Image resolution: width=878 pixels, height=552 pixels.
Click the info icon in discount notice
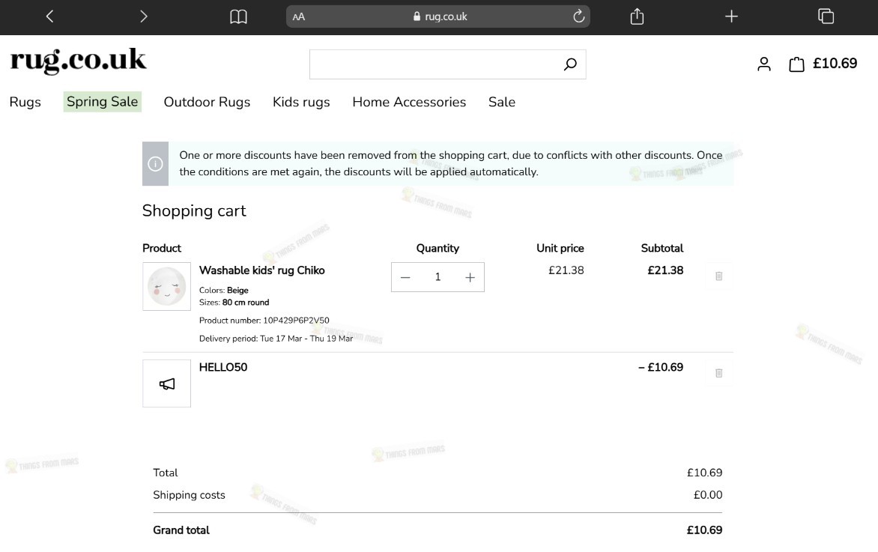[155, 163]
